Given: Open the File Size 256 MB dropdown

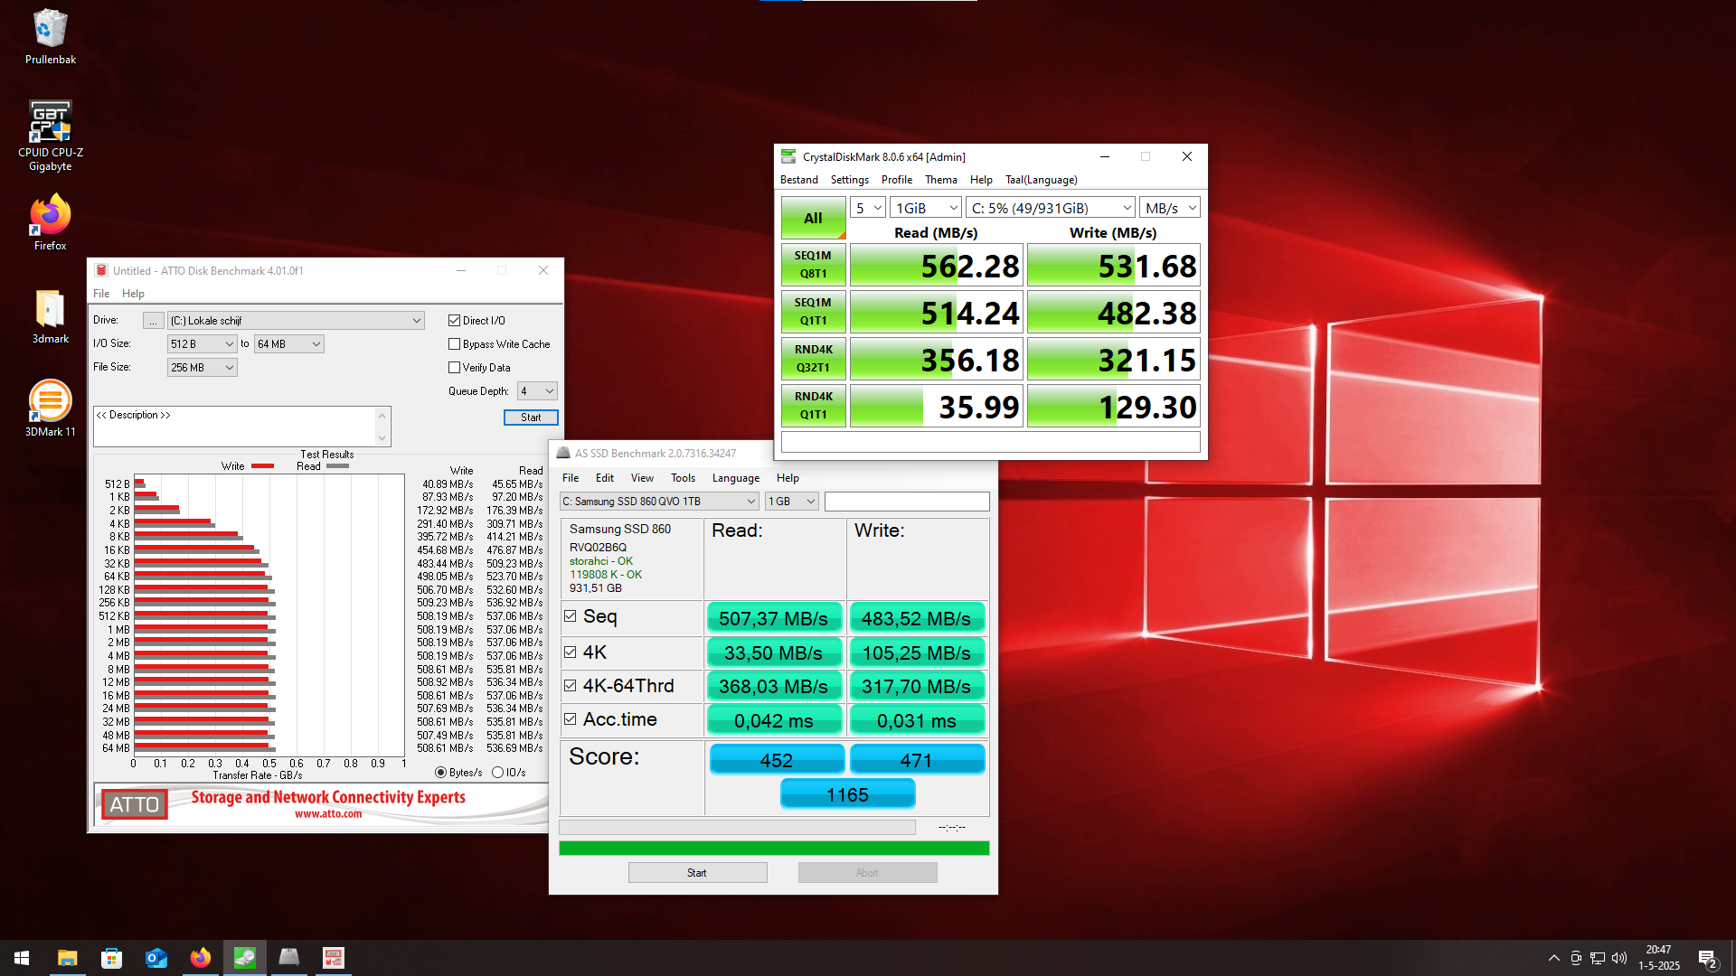Looking at the screenshot, I should coord(202,367).
